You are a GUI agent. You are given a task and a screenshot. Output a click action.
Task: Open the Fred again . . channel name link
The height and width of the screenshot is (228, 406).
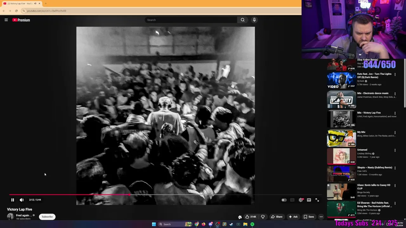click(x=24, y=215)
